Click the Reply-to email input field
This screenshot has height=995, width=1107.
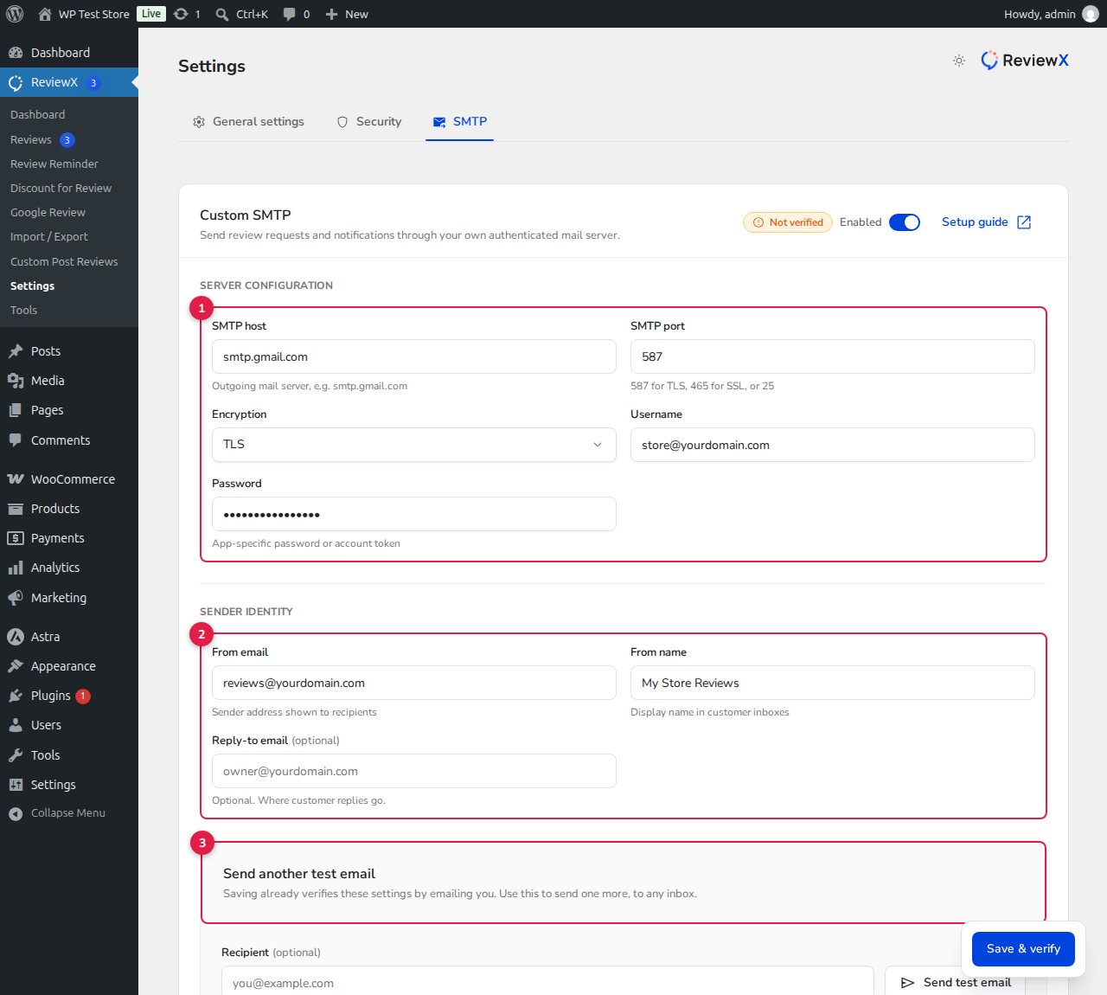[414, 771]
